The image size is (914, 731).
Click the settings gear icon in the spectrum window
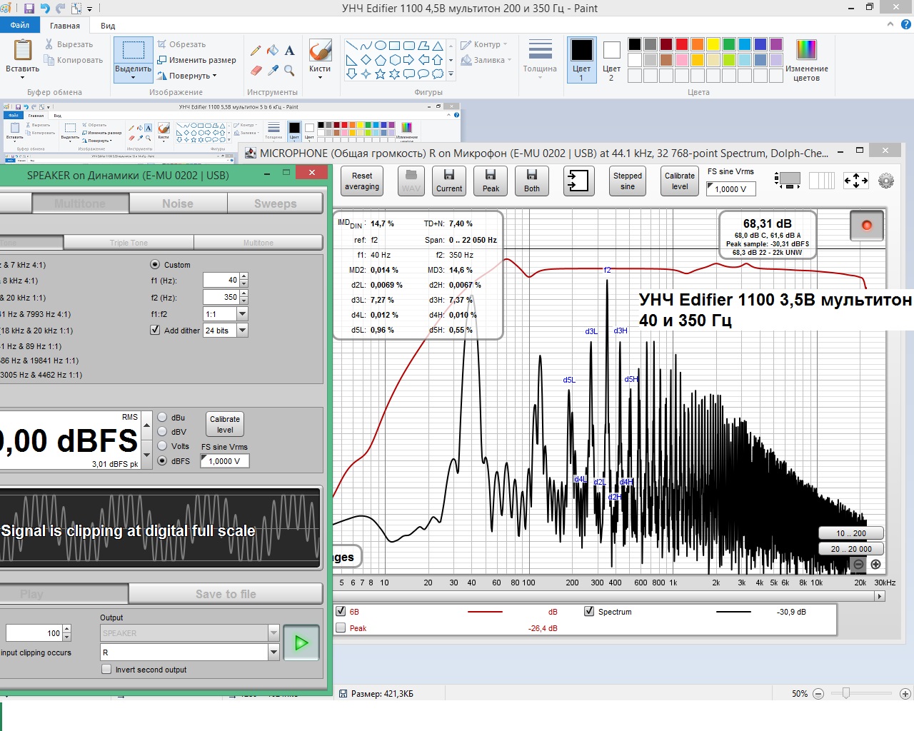(x=886, y=181)
